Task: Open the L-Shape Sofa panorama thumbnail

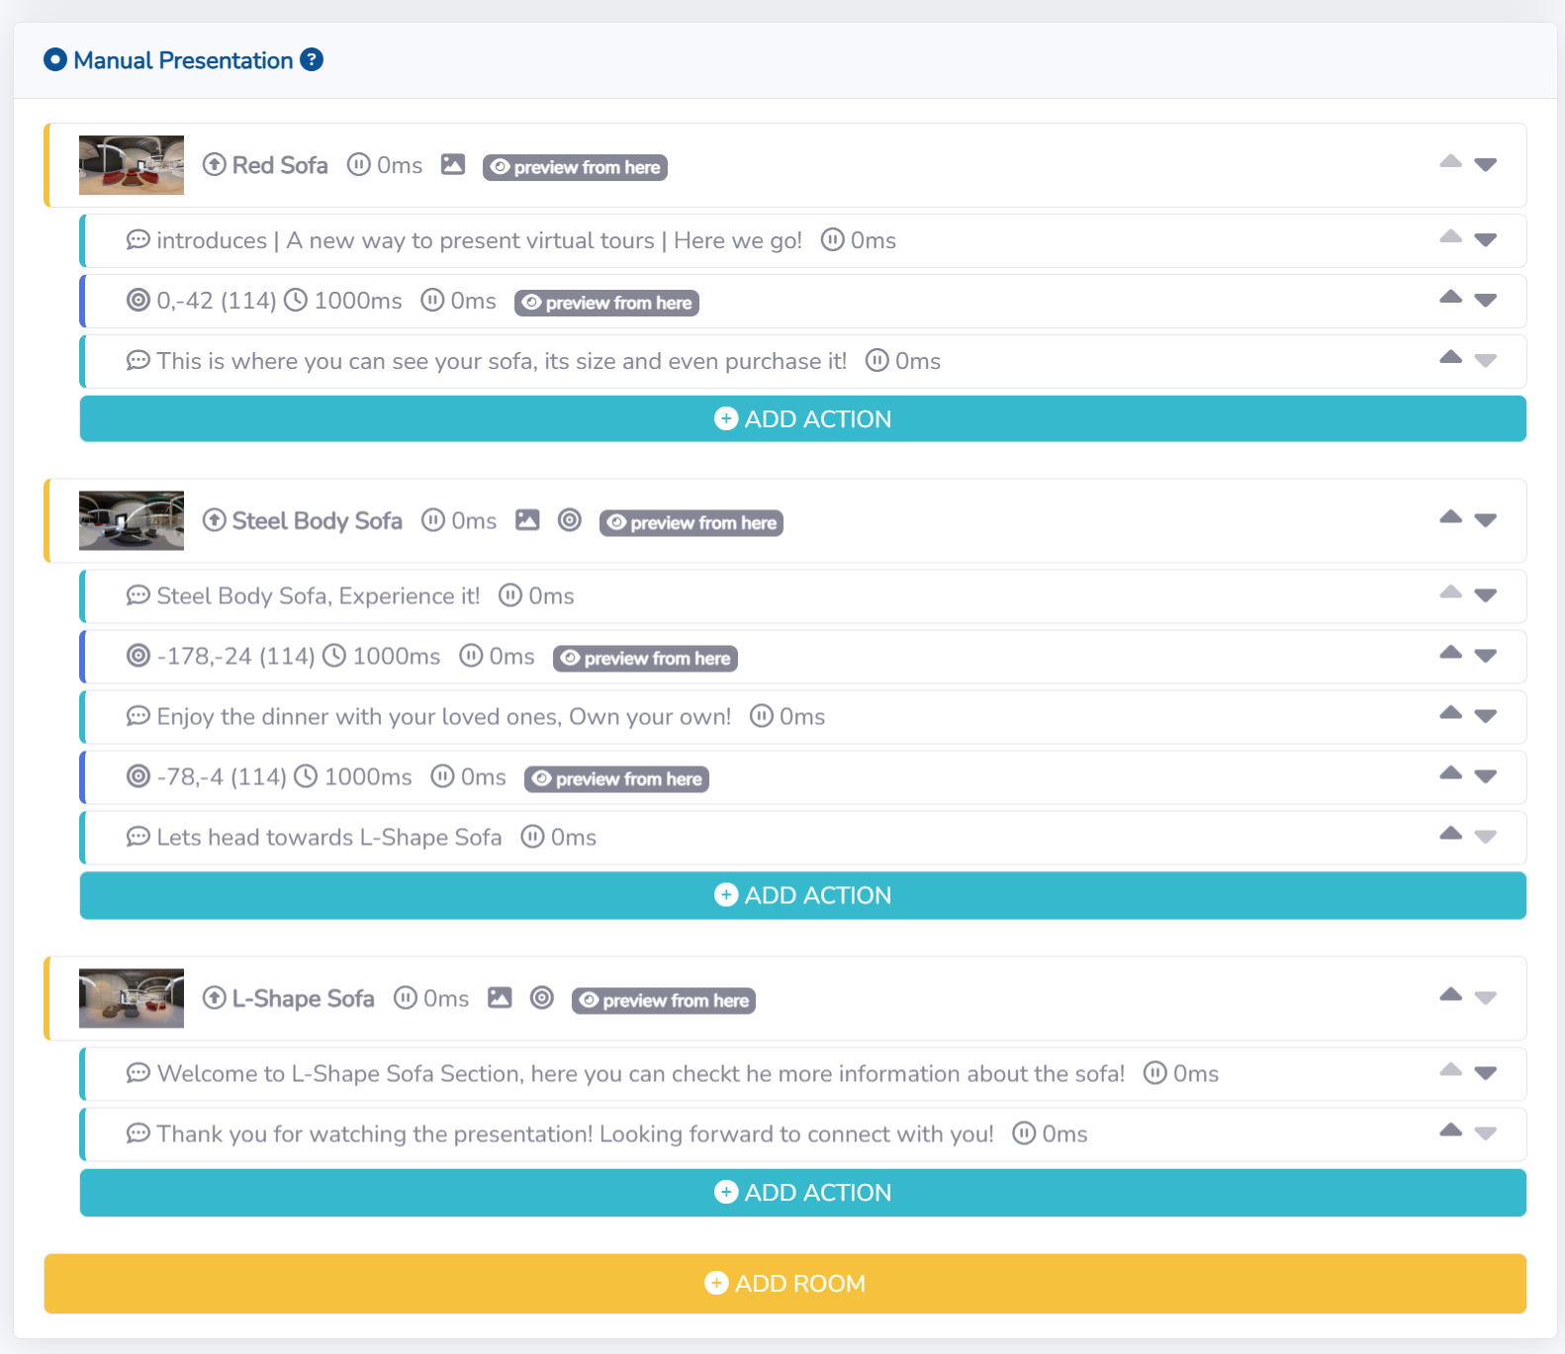Action: click(x=132, y=998)
